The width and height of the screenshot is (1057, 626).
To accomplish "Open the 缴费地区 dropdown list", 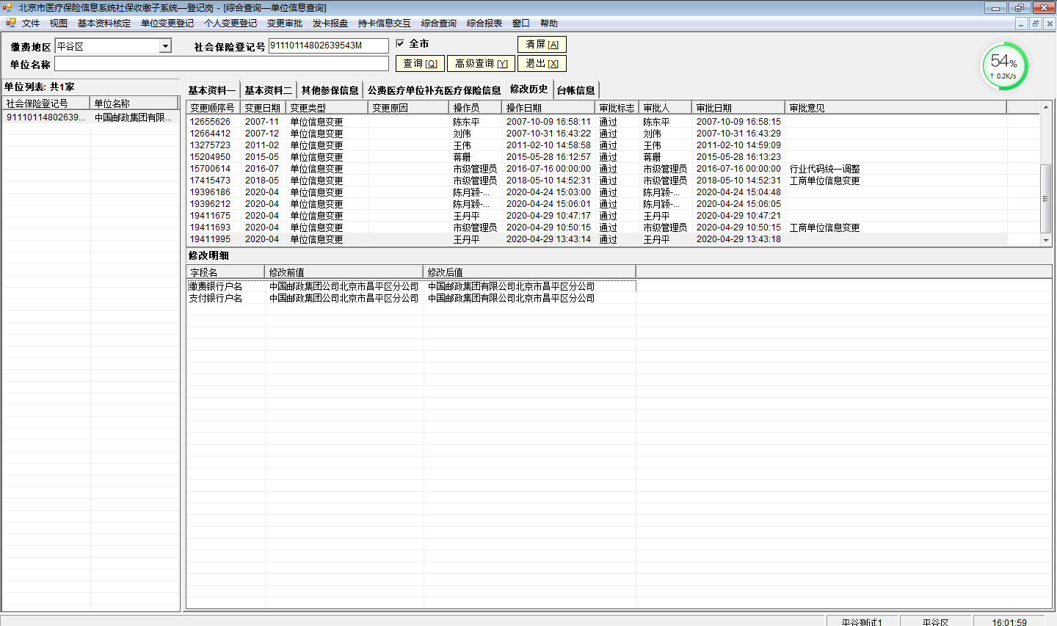I will (x=165, y=46).
